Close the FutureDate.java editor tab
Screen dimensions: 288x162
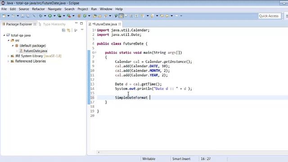click(120, 24)
